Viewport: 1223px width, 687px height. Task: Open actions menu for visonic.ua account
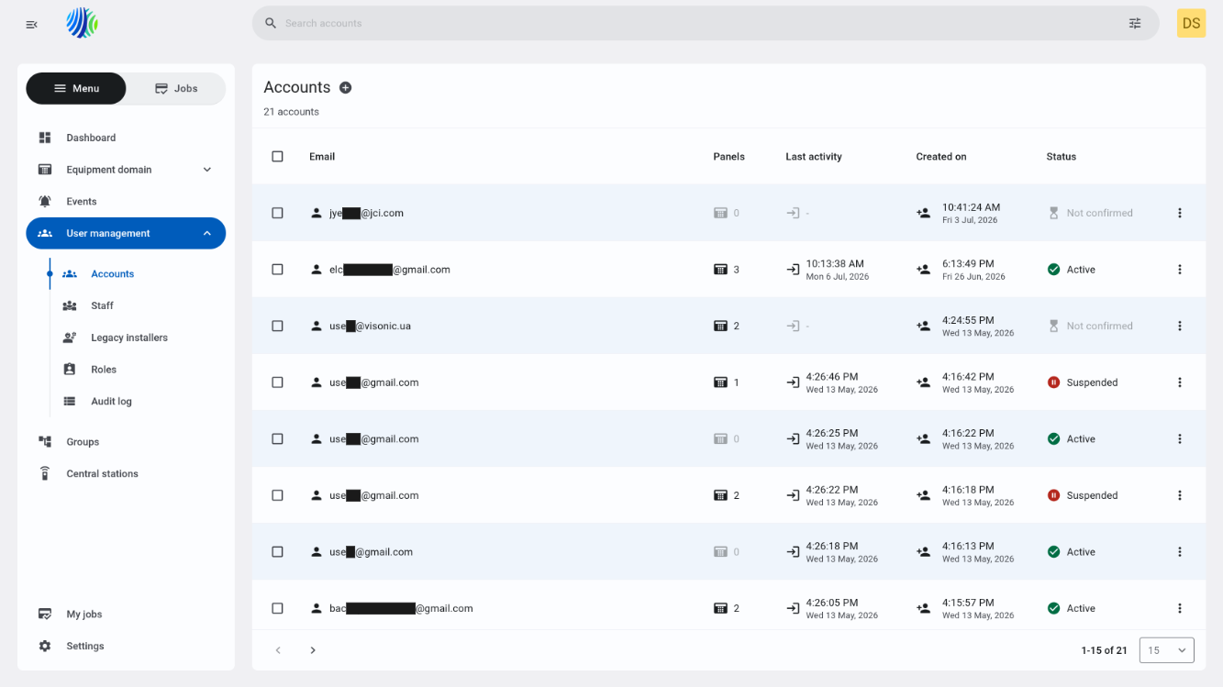pyautogui.click(x=1180, y=326)
